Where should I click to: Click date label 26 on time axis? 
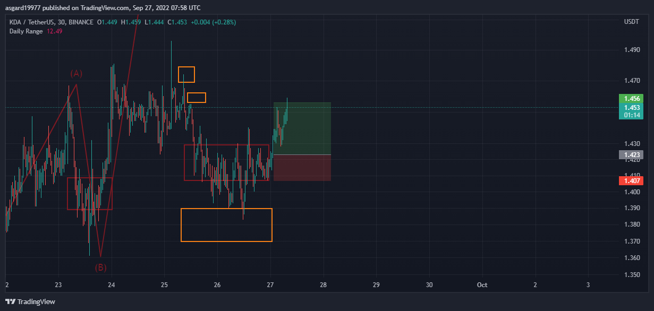217,285
